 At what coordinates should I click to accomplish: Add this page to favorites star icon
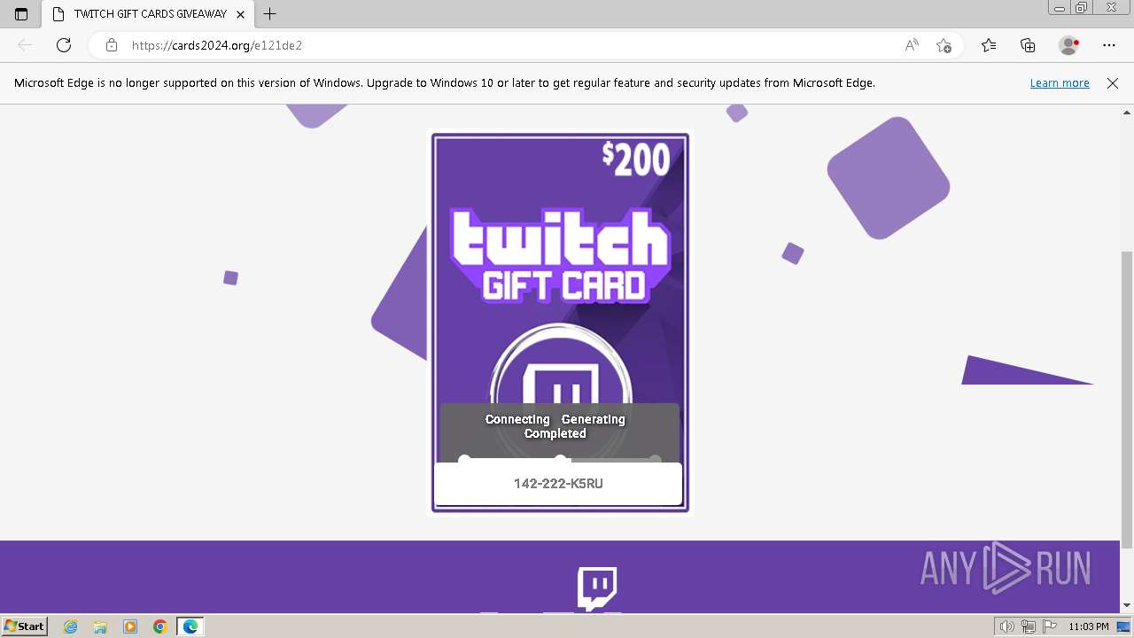tap(944, 45)
